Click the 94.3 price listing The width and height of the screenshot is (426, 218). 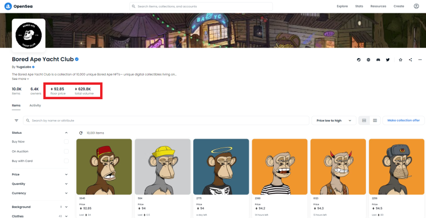click(318, 208)
